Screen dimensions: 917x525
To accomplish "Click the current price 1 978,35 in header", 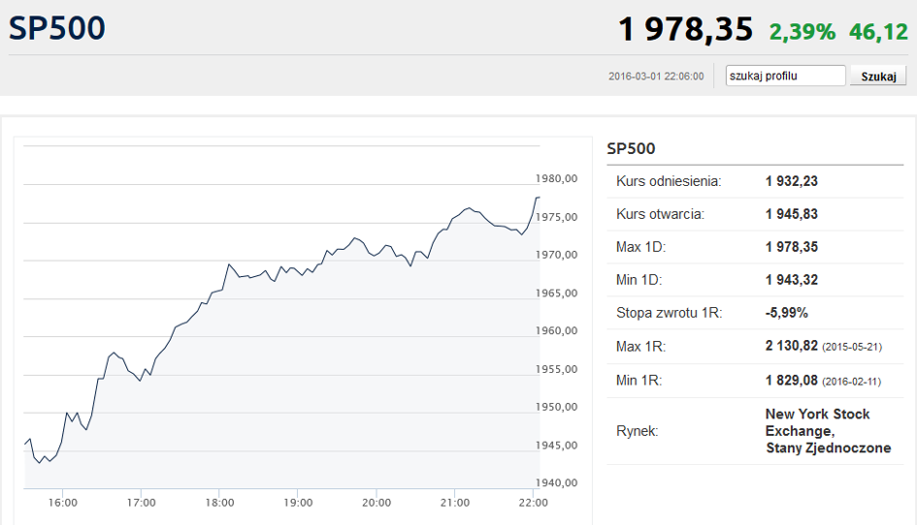I will [x=685, y=30].
